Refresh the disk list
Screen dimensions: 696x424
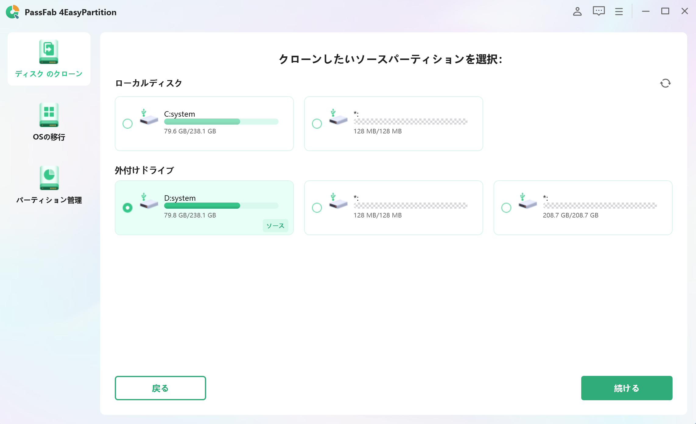(x=666, y=83)
